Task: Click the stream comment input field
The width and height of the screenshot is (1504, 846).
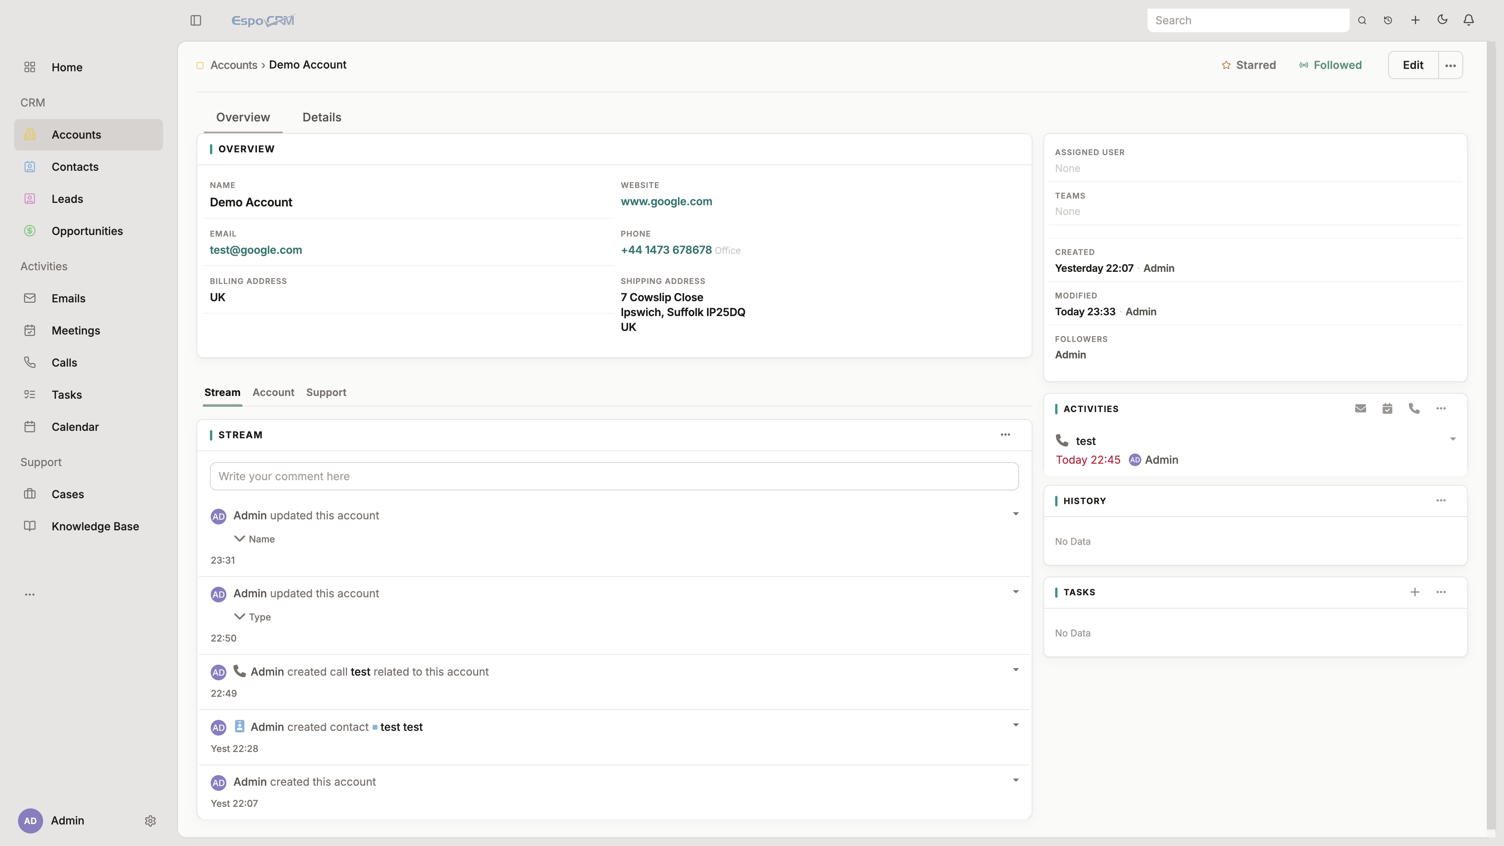Action: pyautogui.click(x=614, y=476)
